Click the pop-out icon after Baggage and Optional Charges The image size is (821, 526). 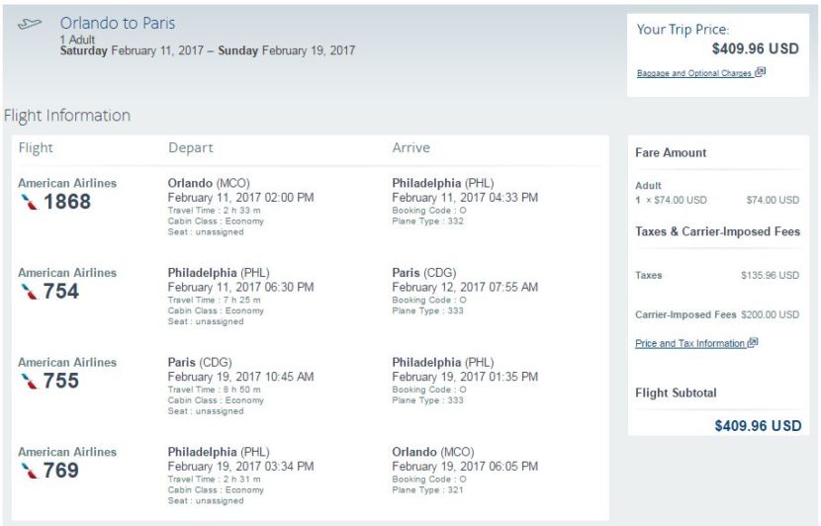coord(760,72)
